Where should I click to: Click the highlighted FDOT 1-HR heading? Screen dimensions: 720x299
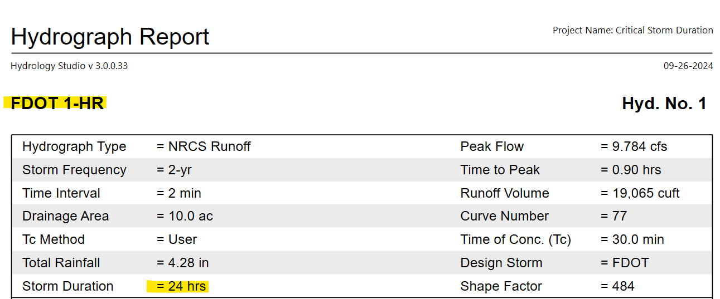tap(57, 104)
